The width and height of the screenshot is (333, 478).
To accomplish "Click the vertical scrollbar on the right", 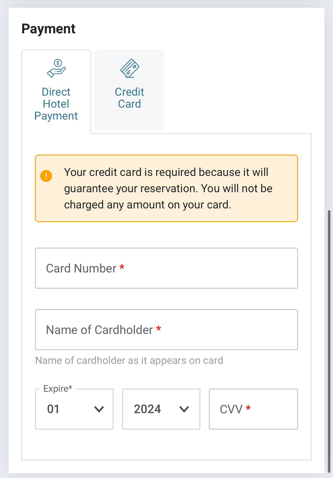I will click(329, 341).
